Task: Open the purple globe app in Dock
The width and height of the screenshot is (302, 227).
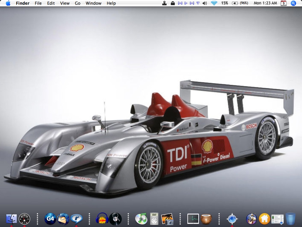Action: click(252, 219)
